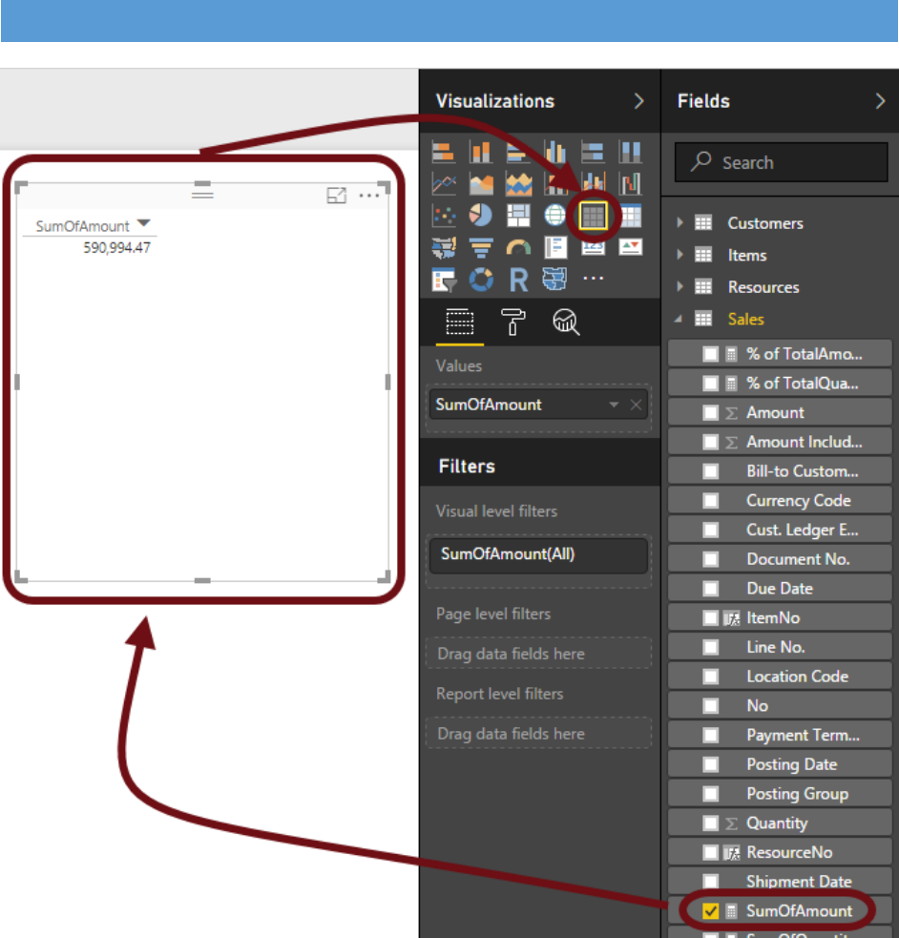Select the Shape map visual
Screen dimensions: 899x938
click(x=555, y=280)
